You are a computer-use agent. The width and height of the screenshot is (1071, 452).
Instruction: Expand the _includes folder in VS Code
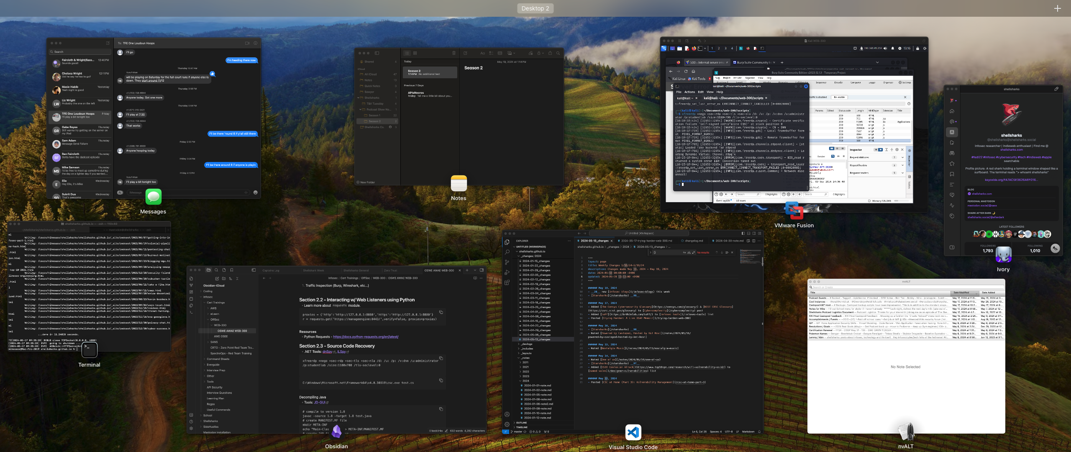[527, 349]
